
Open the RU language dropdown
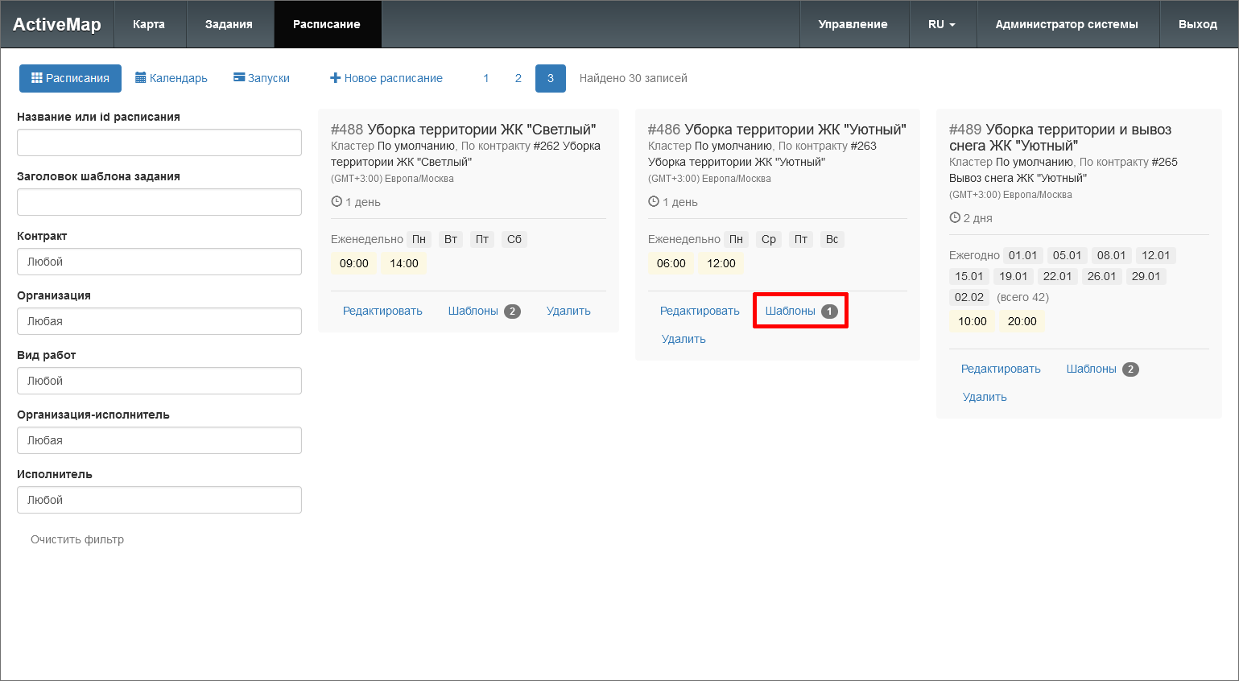(x=942, y=24)
